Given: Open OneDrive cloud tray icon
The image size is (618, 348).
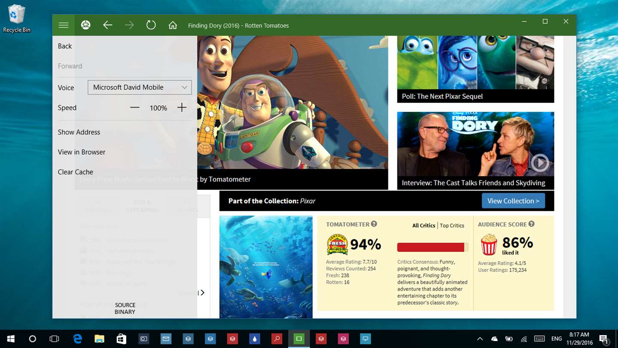Looking at the screenshot, I should 494,339.
